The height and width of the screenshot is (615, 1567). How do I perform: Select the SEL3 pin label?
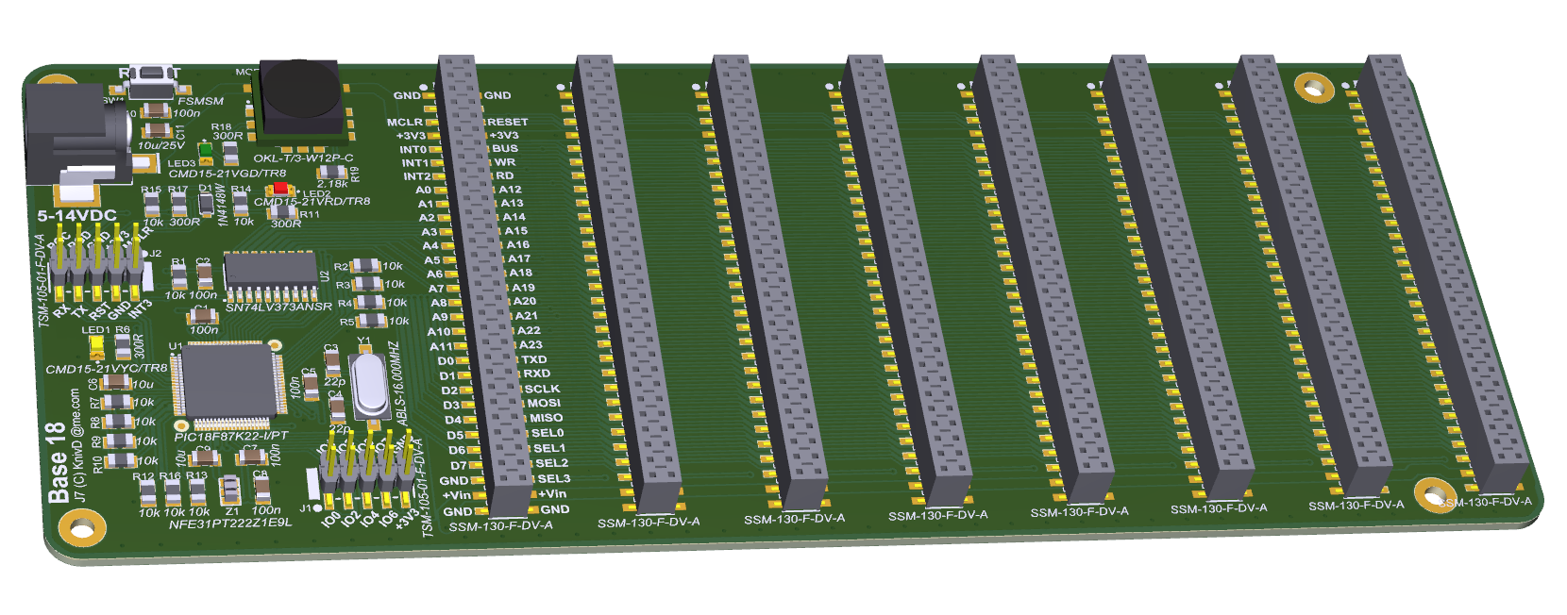(553, 478)
